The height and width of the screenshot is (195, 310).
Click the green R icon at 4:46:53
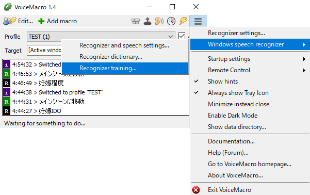7,74
